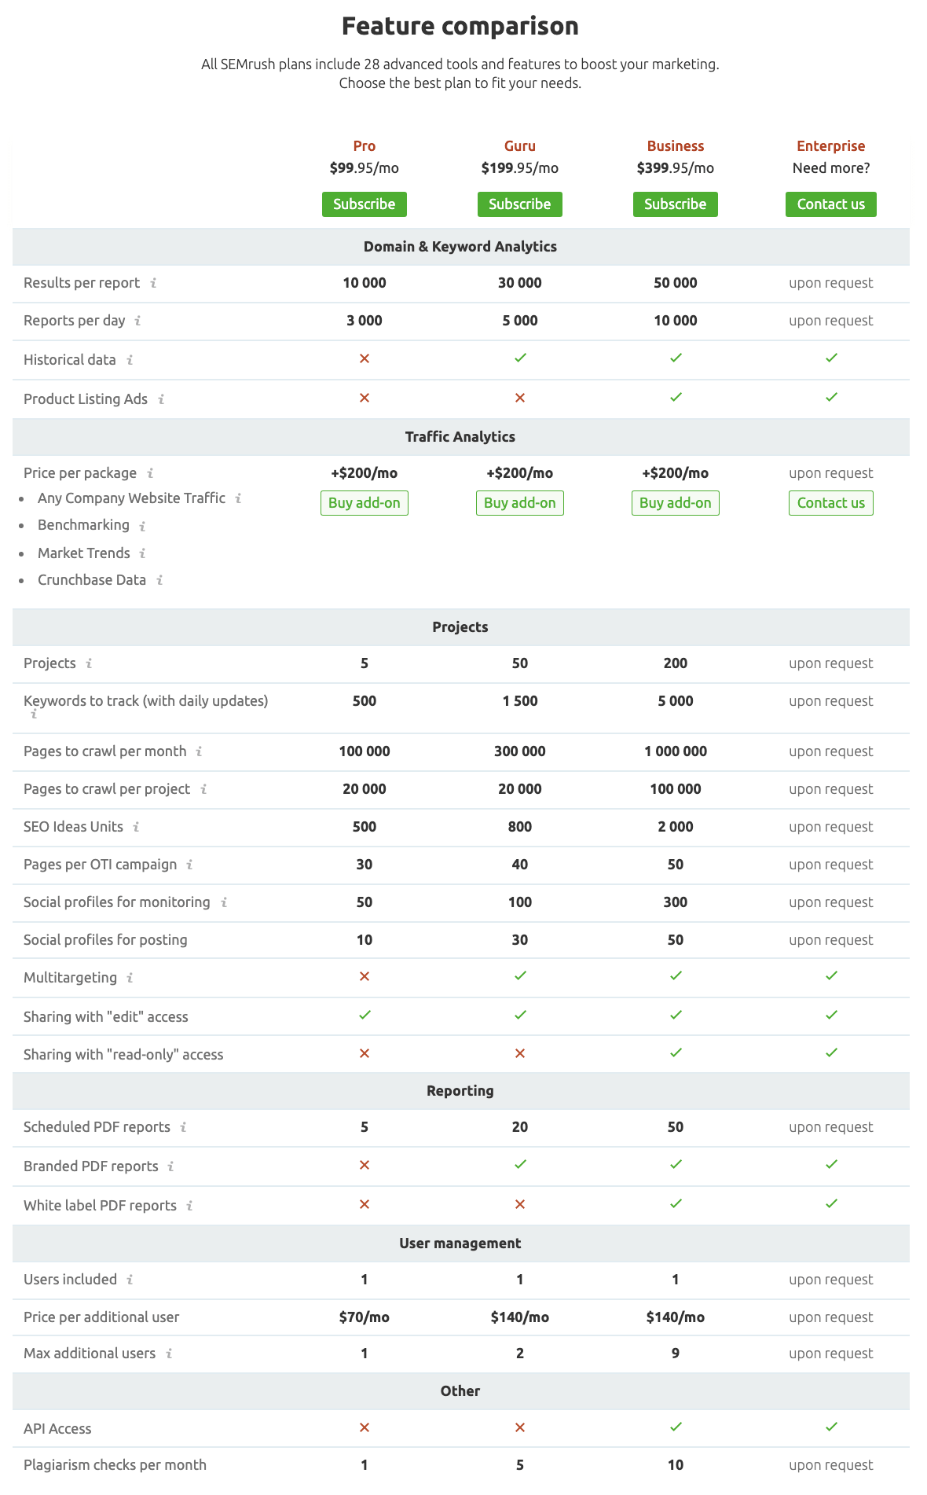Click the Guru value 5 000 reports per day
This screenshot has width=927, height=1495.
(x=520, y=321)
